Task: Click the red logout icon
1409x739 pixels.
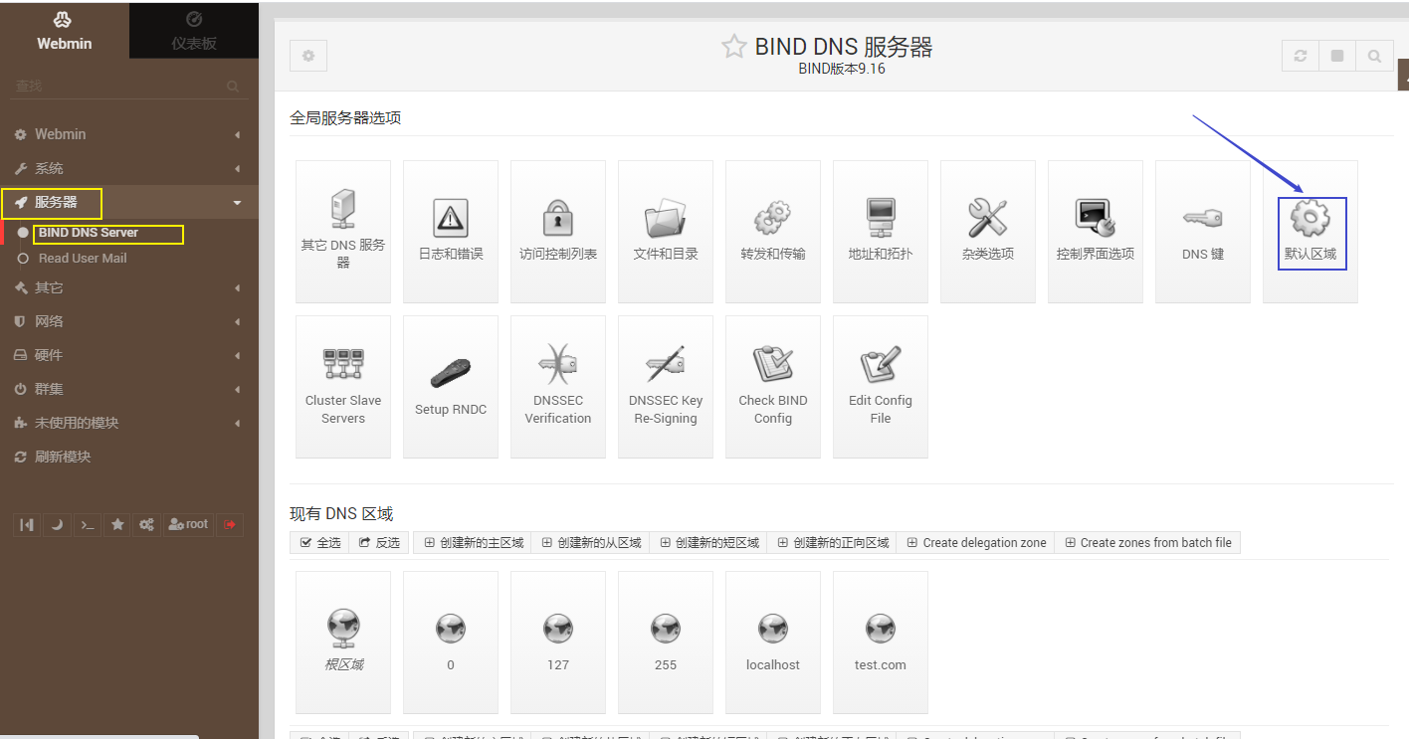Action: tap(231, 524)
